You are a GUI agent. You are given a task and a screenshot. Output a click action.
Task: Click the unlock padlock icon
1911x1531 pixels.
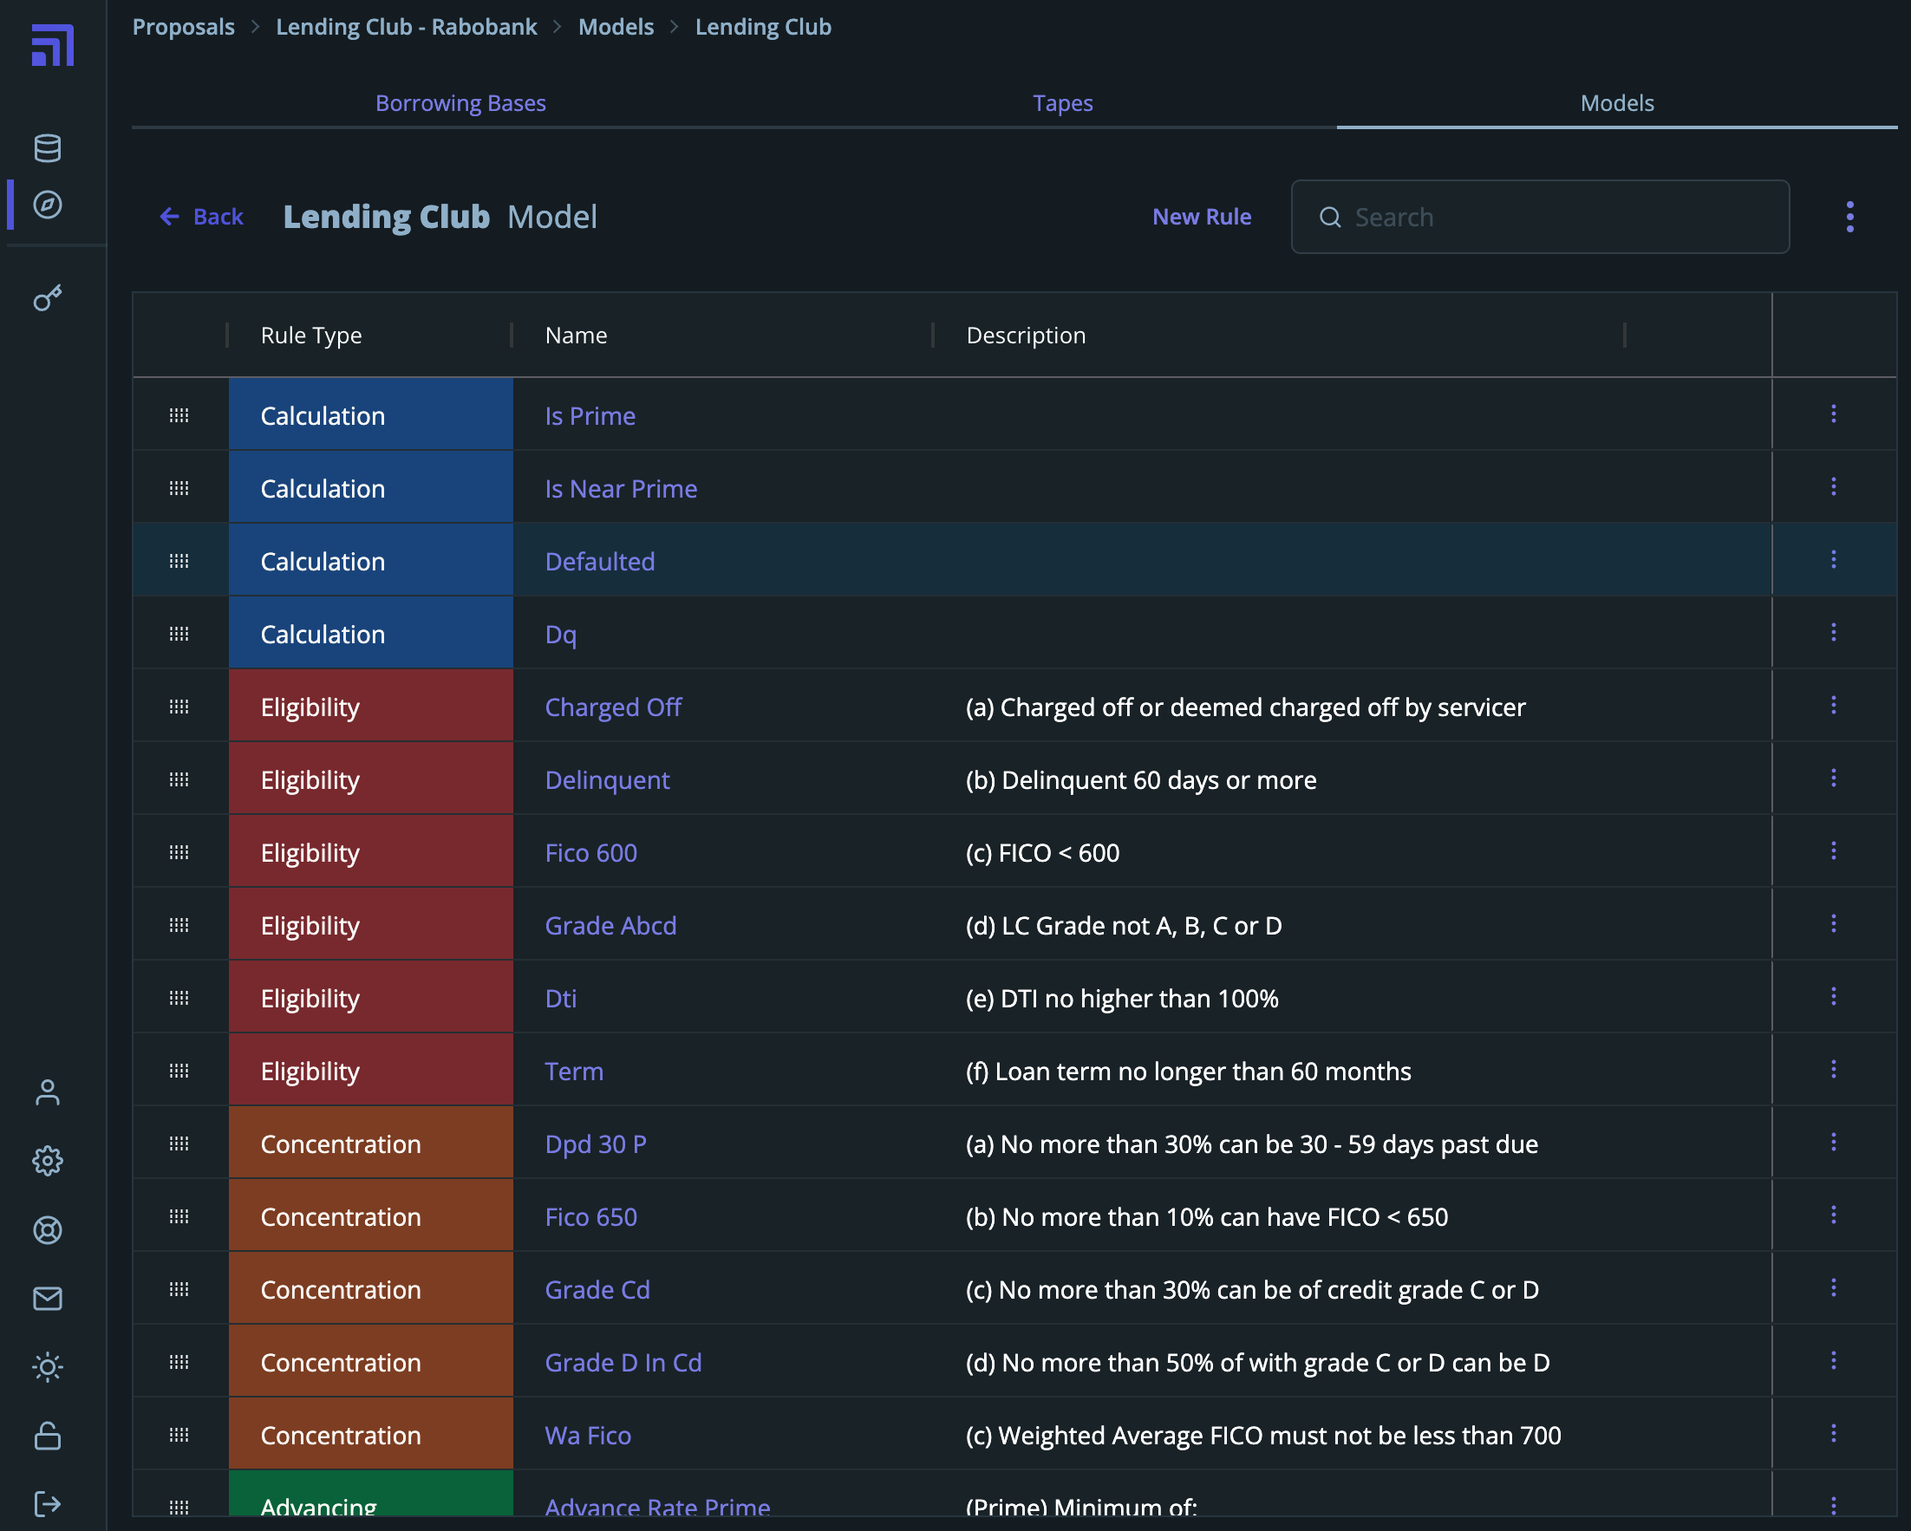click(x=48, y=1436)
